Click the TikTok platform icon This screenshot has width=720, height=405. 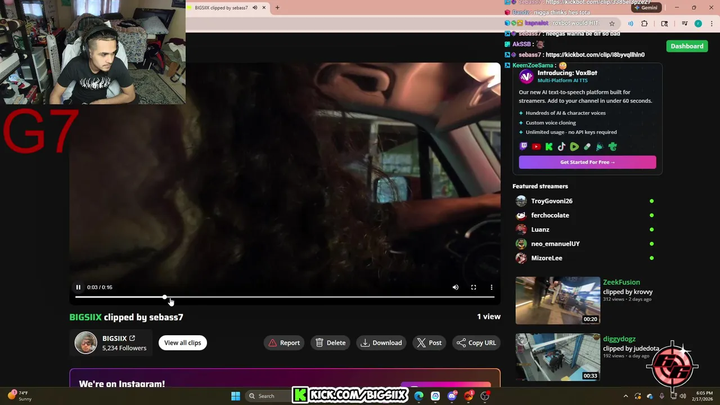(561, 147)
